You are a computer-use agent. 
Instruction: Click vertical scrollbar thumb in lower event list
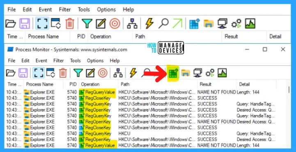click(x=289, y=90)
